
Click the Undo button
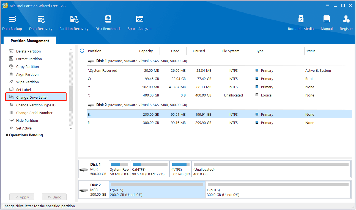tap(54, 197)
